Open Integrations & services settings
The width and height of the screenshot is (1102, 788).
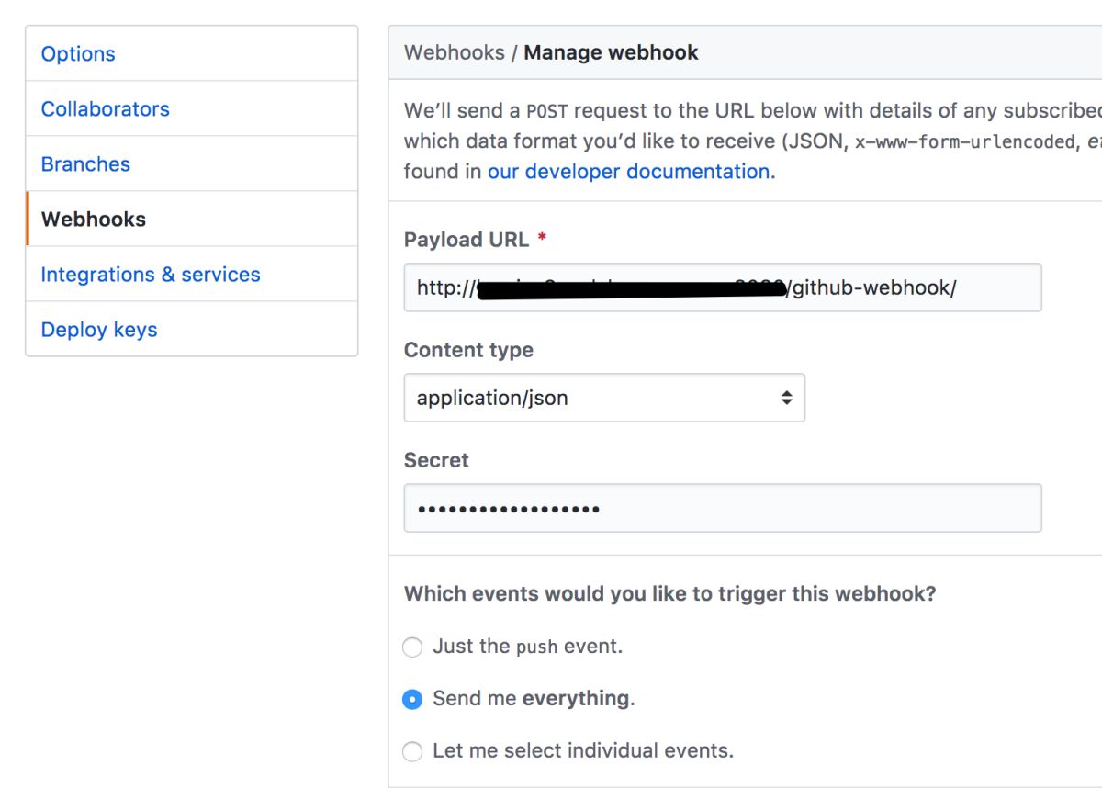[x=191, y=274]
